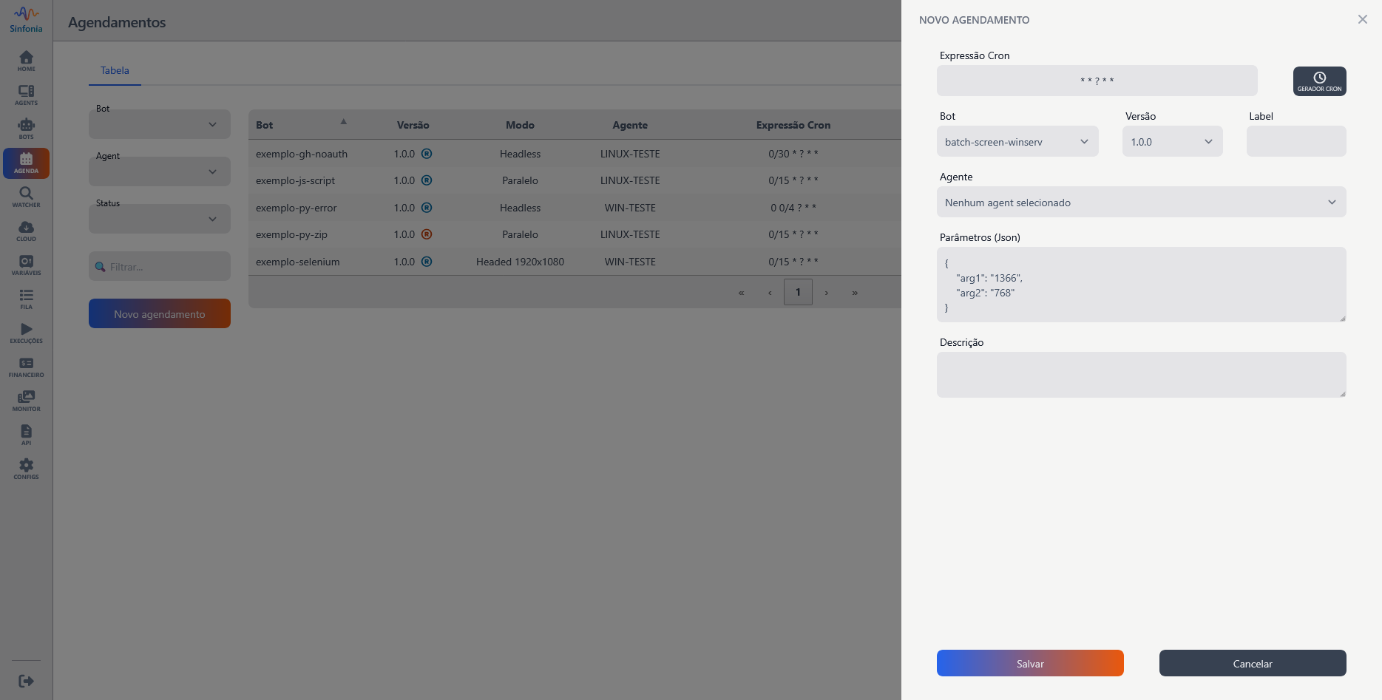Open Variáveis in the sidebar
This screenshot has width=1382, height=700.
pos(26,265)
